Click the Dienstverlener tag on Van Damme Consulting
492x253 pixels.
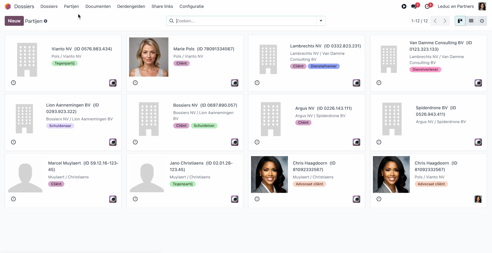(425, 69)
